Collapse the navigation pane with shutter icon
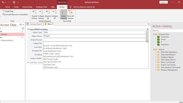 click(x=23, y=25)
